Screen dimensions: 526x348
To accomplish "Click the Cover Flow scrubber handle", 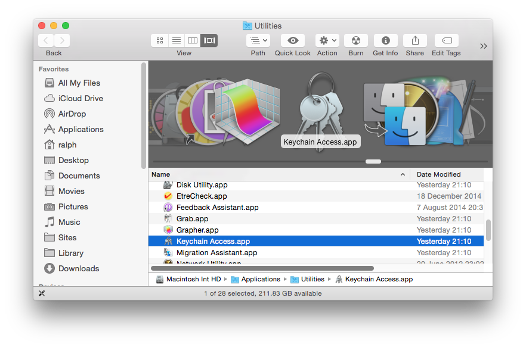I will tap(373, 162).
